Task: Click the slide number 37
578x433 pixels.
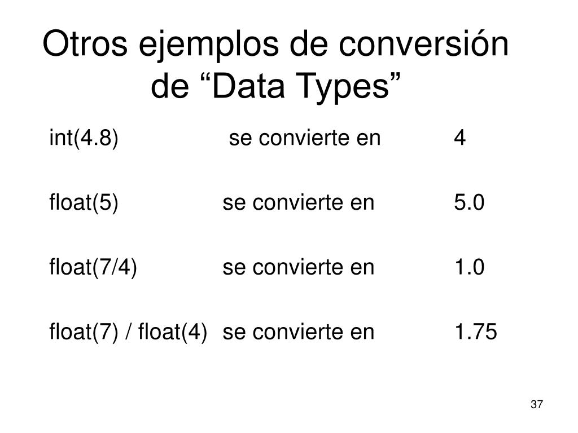Action: pos(537,404)
